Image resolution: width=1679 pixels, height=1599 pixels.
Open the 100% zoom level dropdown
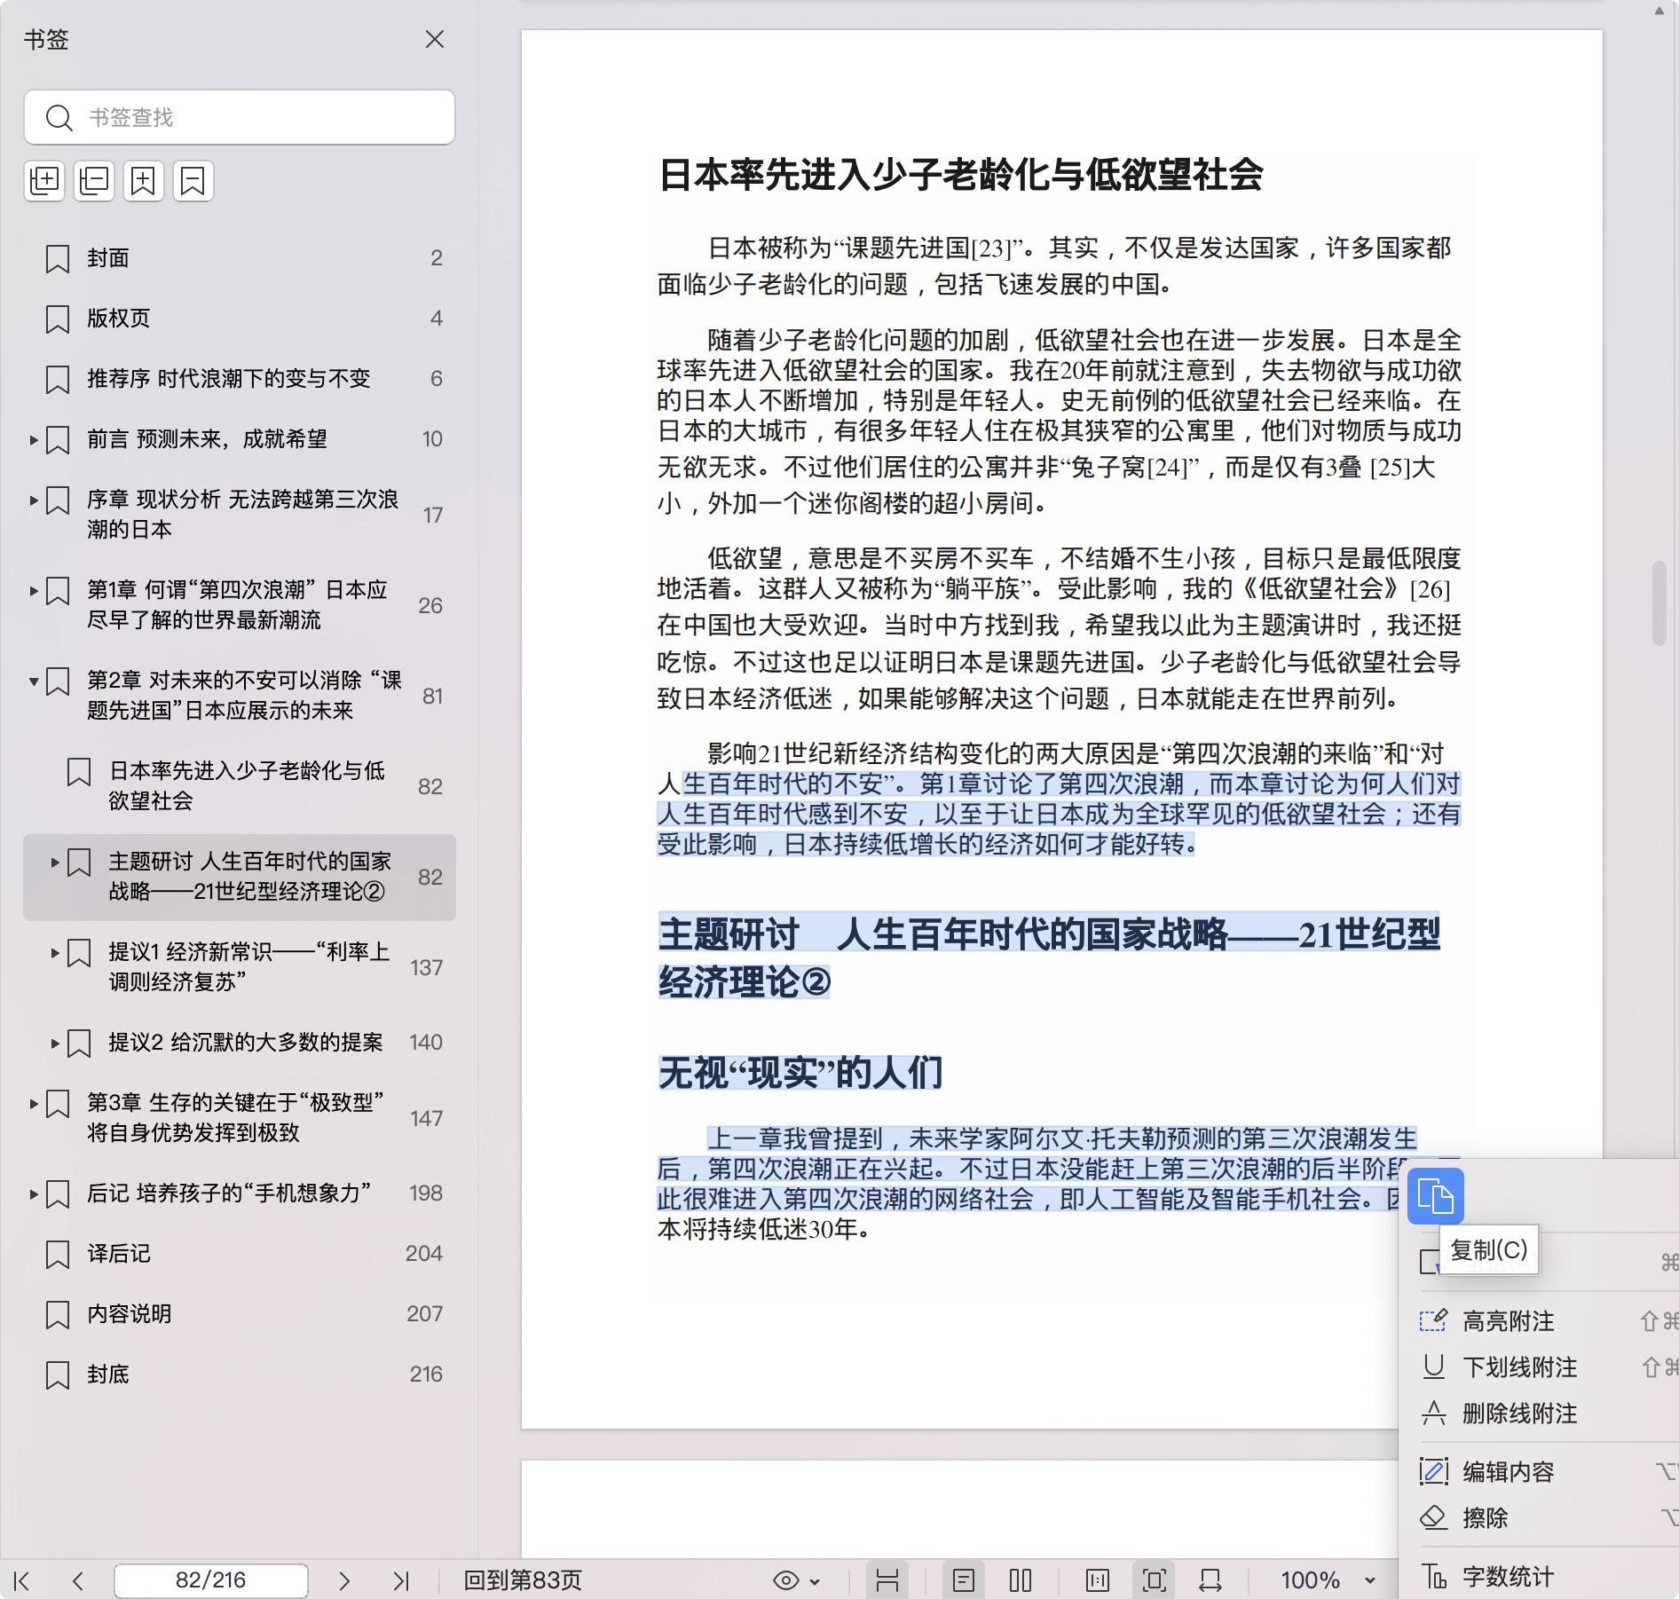pyautogui.click(x=1369, y=1580)
